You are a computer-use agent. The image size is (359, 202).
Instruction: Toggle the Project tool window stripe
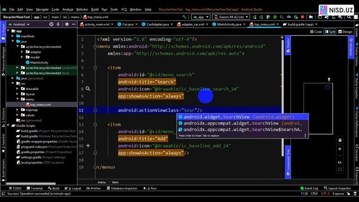coord(3,32)
